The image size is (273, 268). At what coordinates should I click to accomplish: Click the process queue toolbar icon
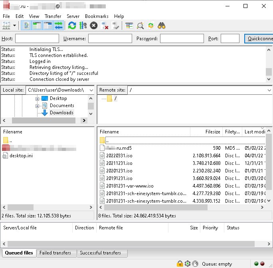click(83, 26)
